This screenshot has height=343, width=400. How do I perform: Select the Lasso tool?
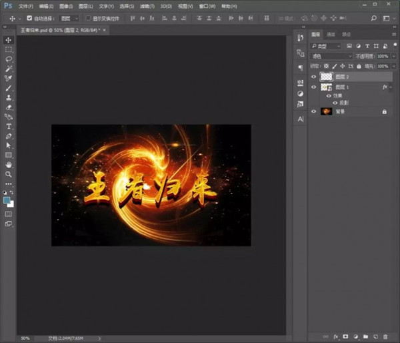click(x=9, y=59)
